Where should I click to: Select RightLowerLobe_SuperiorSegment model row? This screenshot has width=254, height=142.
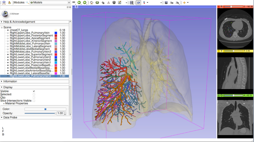pos(31,54)
